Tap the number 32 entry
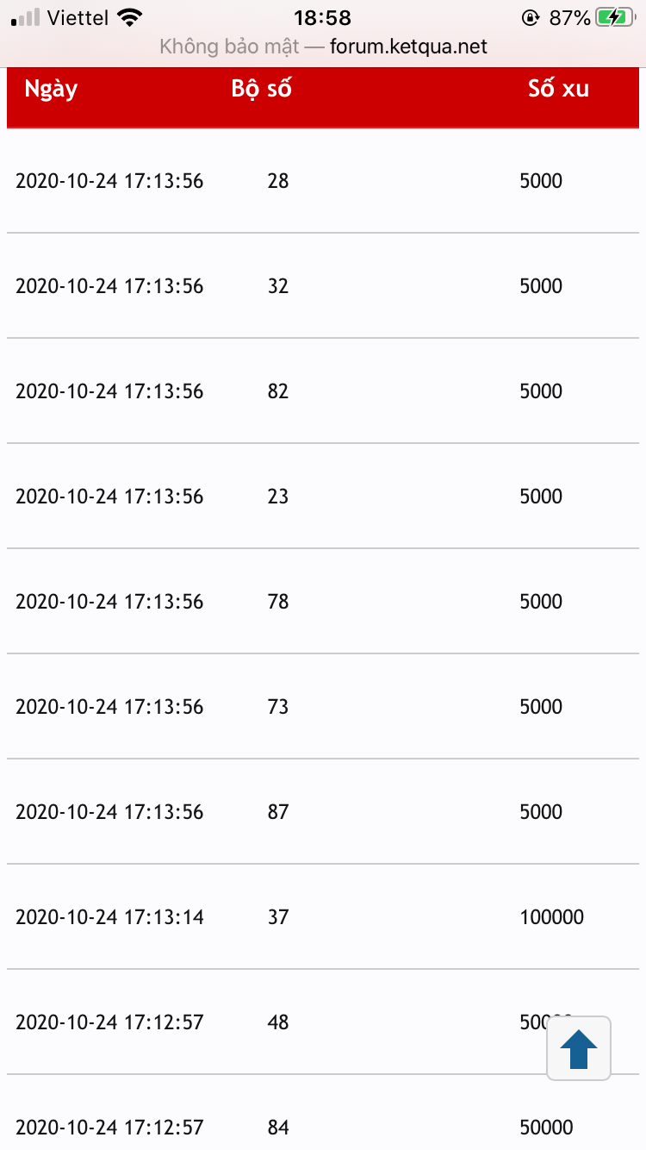 coord(278,286)
